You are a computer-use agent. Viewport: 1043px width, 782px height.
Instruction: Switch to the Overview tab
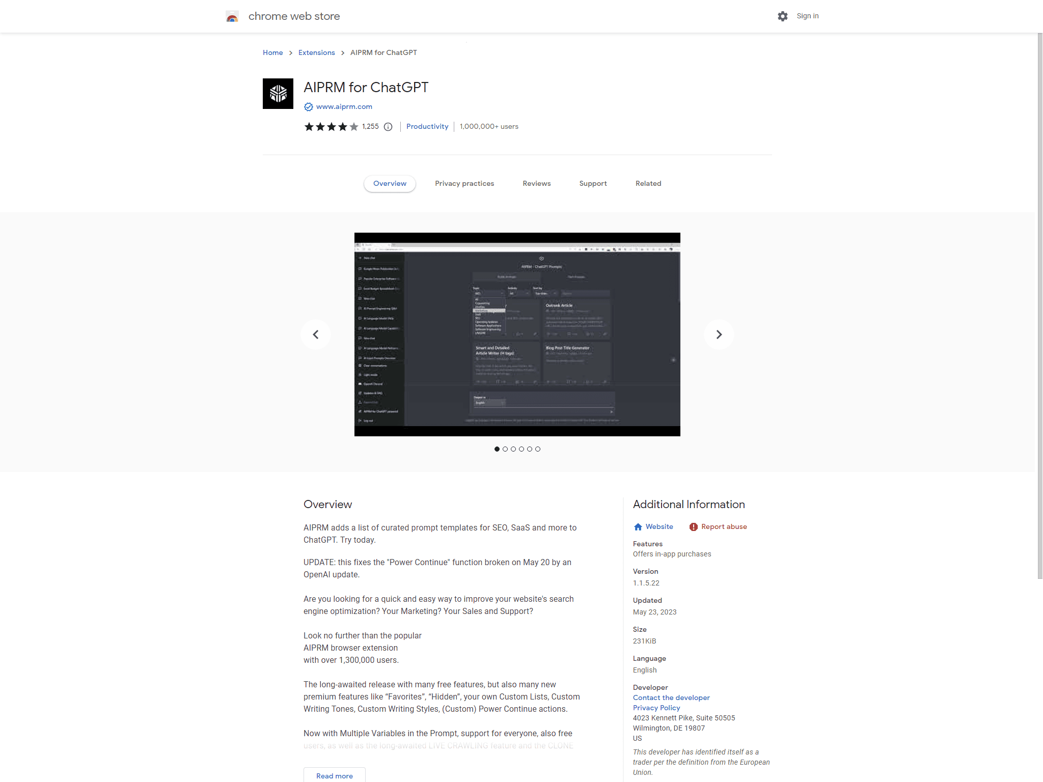[390, 184]
